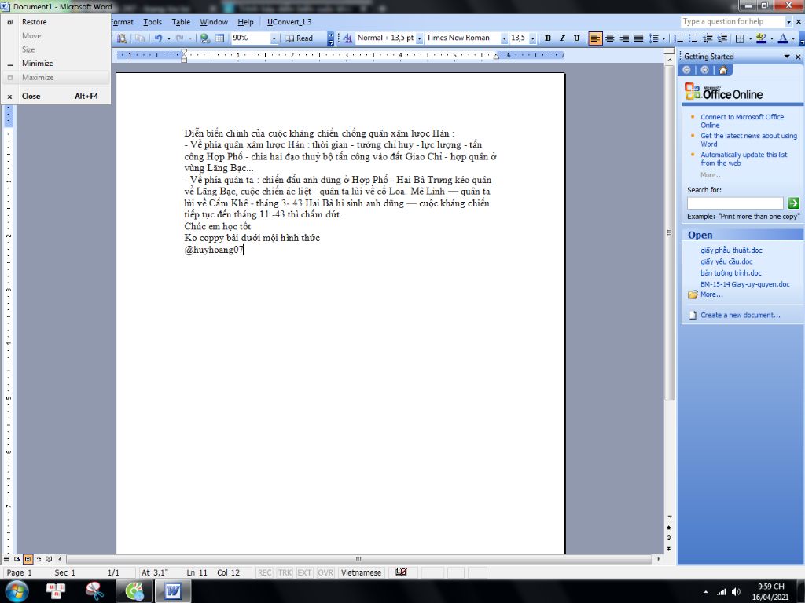The image size is (805, 603).
Task: Decrease the paragraph indent
Action: tap(708, 38)
